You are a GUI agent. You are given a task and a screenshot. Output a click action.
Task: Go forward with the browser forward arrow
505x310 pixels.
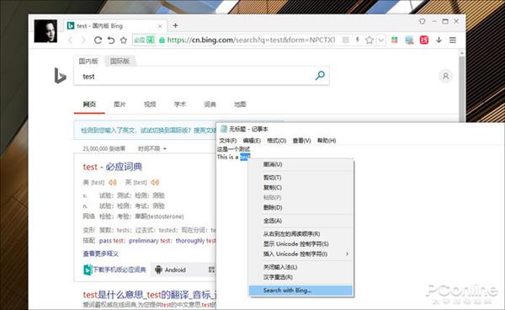pos(83,40)
